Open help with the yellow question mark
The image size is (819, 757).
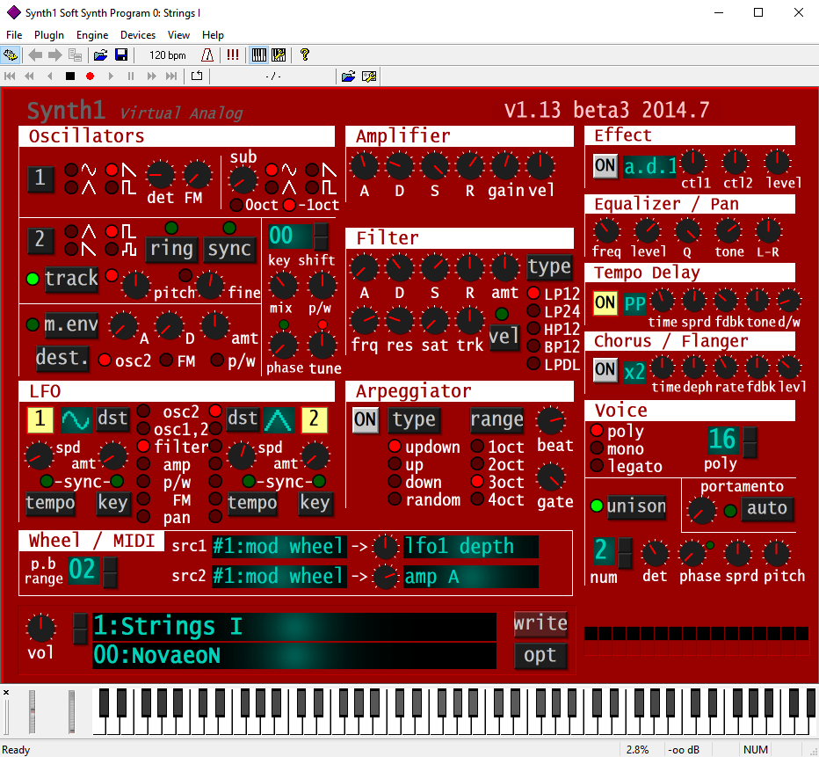pos(305,55)
